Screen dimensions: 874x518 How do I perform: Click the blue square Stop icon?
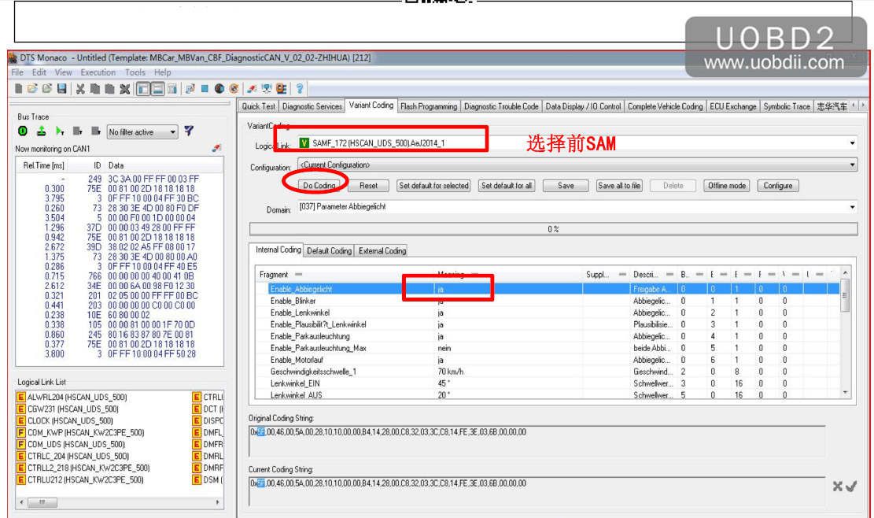click(205, 89)
